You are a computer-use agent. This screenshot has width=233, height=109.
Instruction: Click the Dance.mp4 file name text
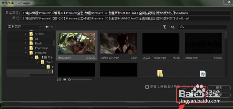(191, 58)
